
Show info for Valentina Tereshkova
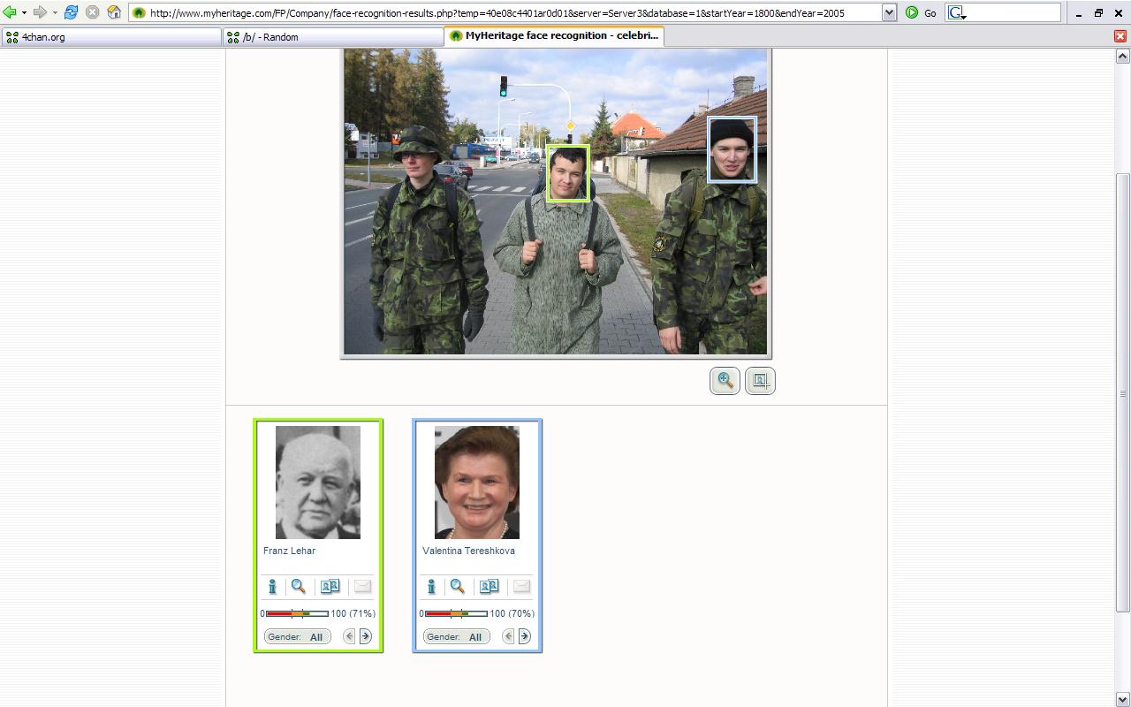click(x=431, y=587)
